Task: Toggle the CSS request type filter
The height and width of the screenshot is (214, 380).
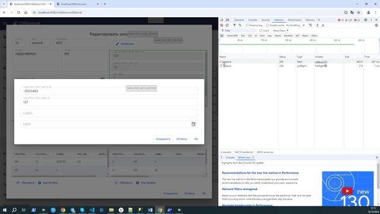Action: pos(250,36)
